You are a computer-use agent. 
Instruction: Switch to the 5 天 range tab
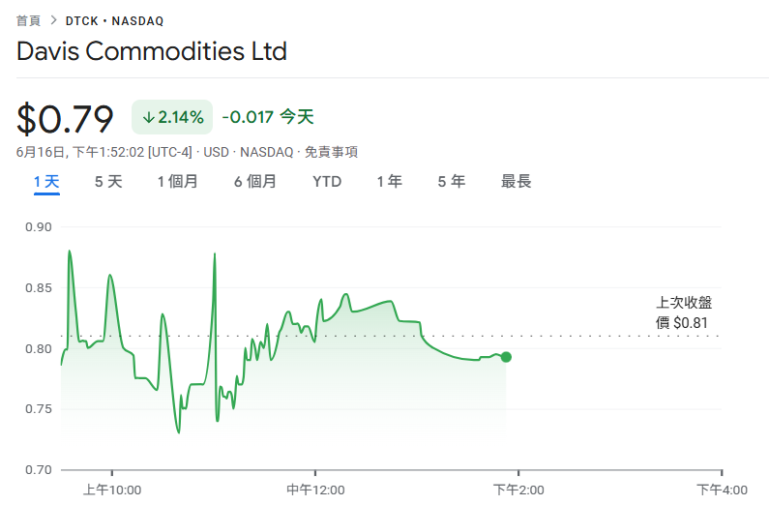[108, 181]
